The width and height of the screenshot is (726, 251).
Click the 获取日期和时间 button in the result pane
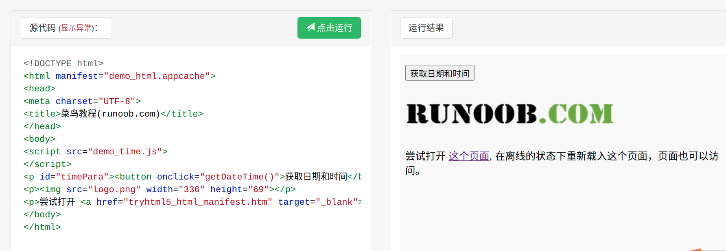pyautogui.click(x=440, y=73)
